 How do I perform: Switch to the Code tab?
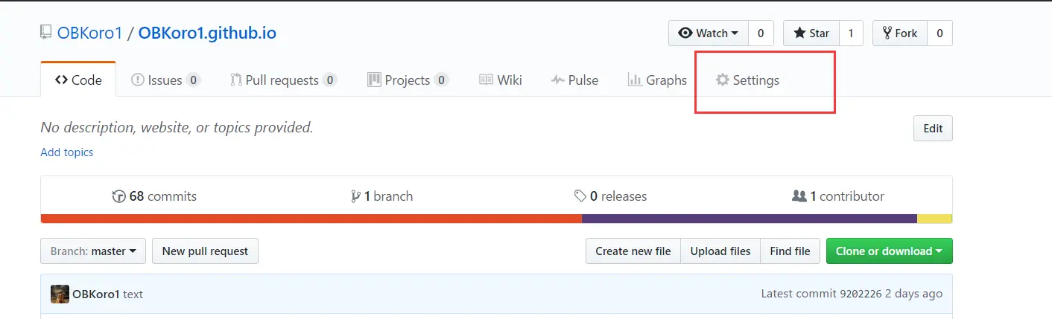(78, 80)
